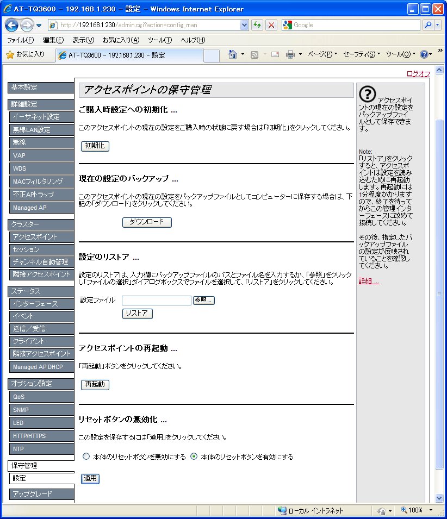Open 無線LAN設定 in the sidebar
Screen dimensions: 447x519
pyautogui.click(x=41, y=130)
